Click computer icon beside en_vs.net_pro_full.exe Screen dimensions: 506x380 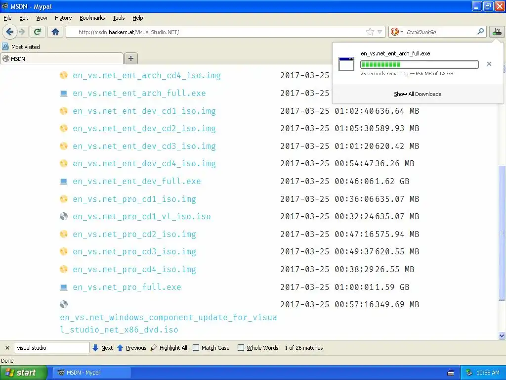coord(64,287)
